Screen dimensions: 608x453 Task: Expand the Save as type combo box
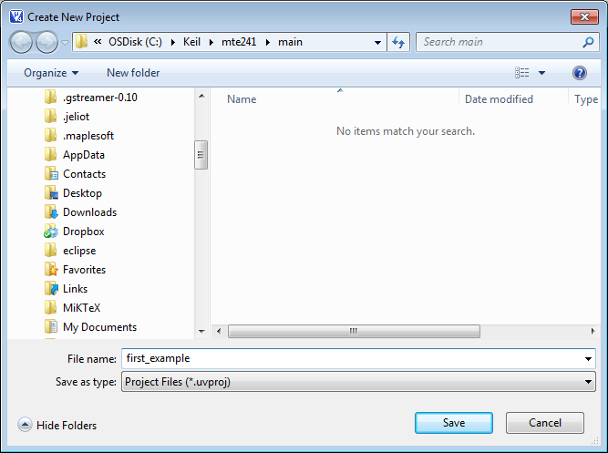pos(358,383)
